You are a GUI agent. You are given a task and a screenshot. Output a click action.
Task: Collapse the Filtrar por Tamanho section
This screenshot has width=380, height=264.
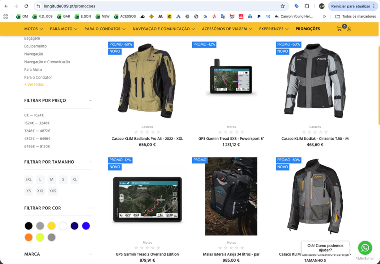[x=90, y=162]
